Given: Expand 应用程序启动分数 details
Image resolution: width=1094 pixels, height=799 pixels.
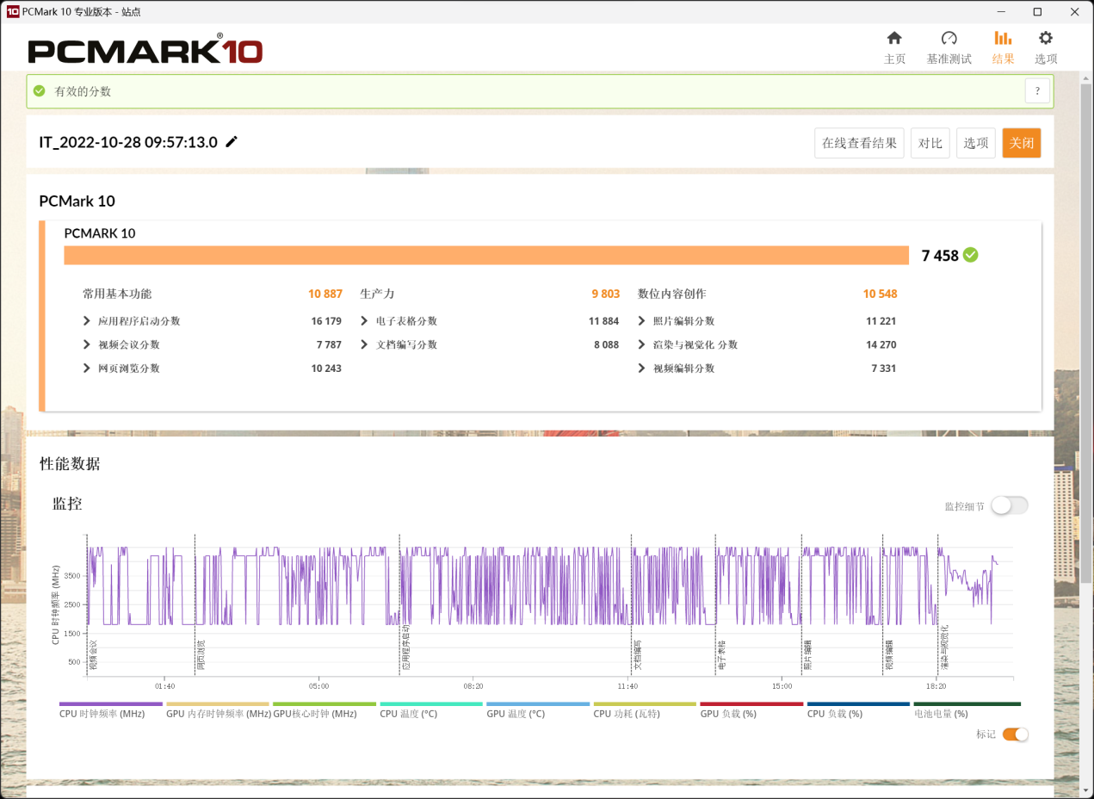Looking at the screenshot, I should (x=87, y=321).
